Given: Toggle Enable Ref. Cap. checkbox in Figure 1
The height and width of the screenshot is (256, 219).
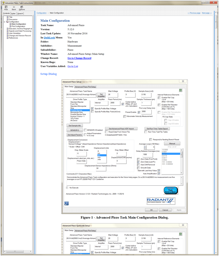Looking at the screenshot, I should 159,98.
